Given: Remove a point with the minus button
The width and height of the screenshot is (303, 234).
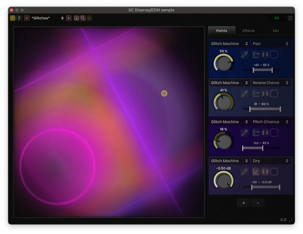Looking at the screenshot, I should 258,203.
